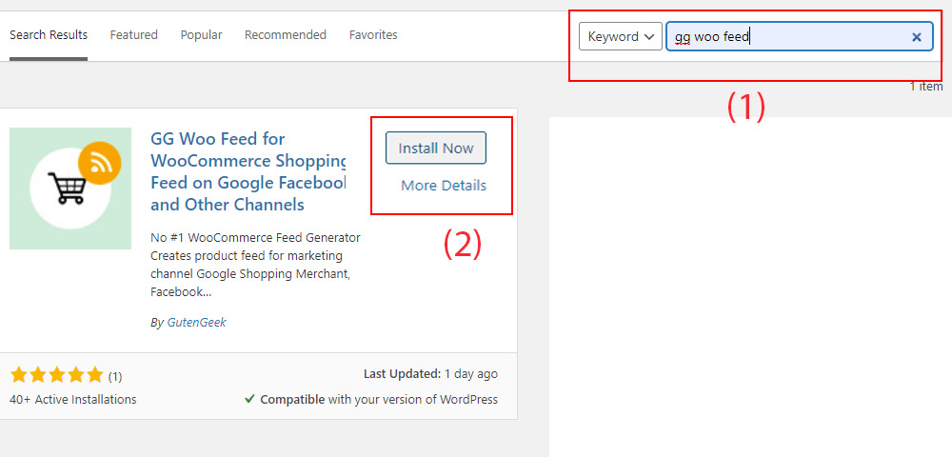
Task: Click the orange RSS feed badge icon
Action: [100, 163]
